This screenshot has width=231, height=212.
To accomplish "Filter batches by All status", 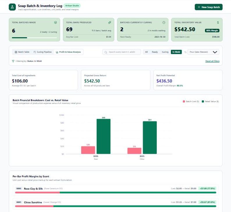I will 146,52.
